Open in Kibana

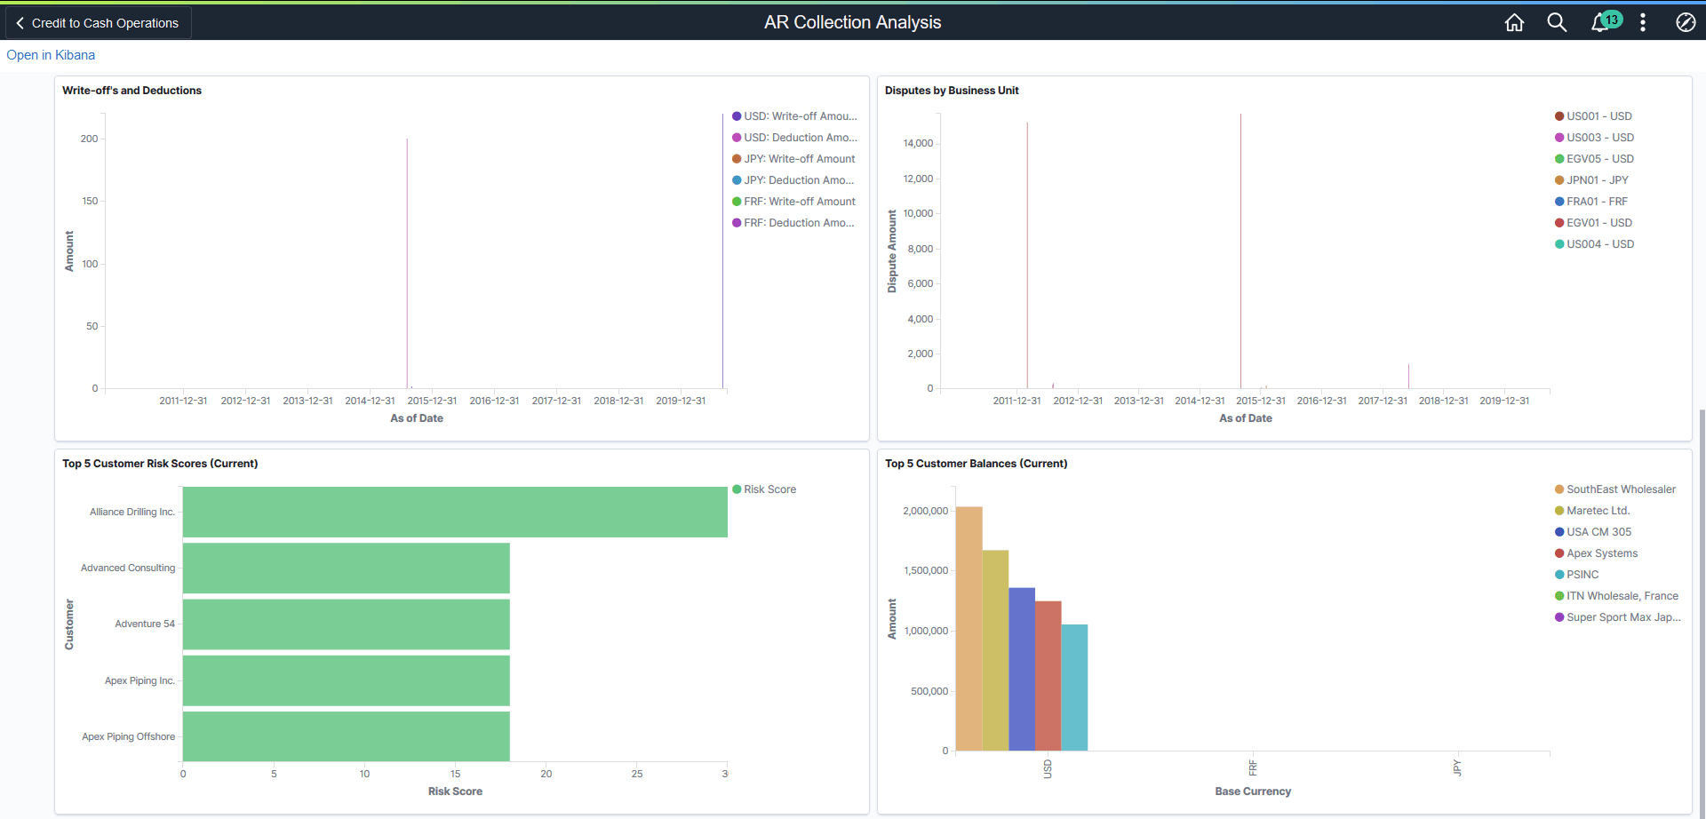[51, 55]
